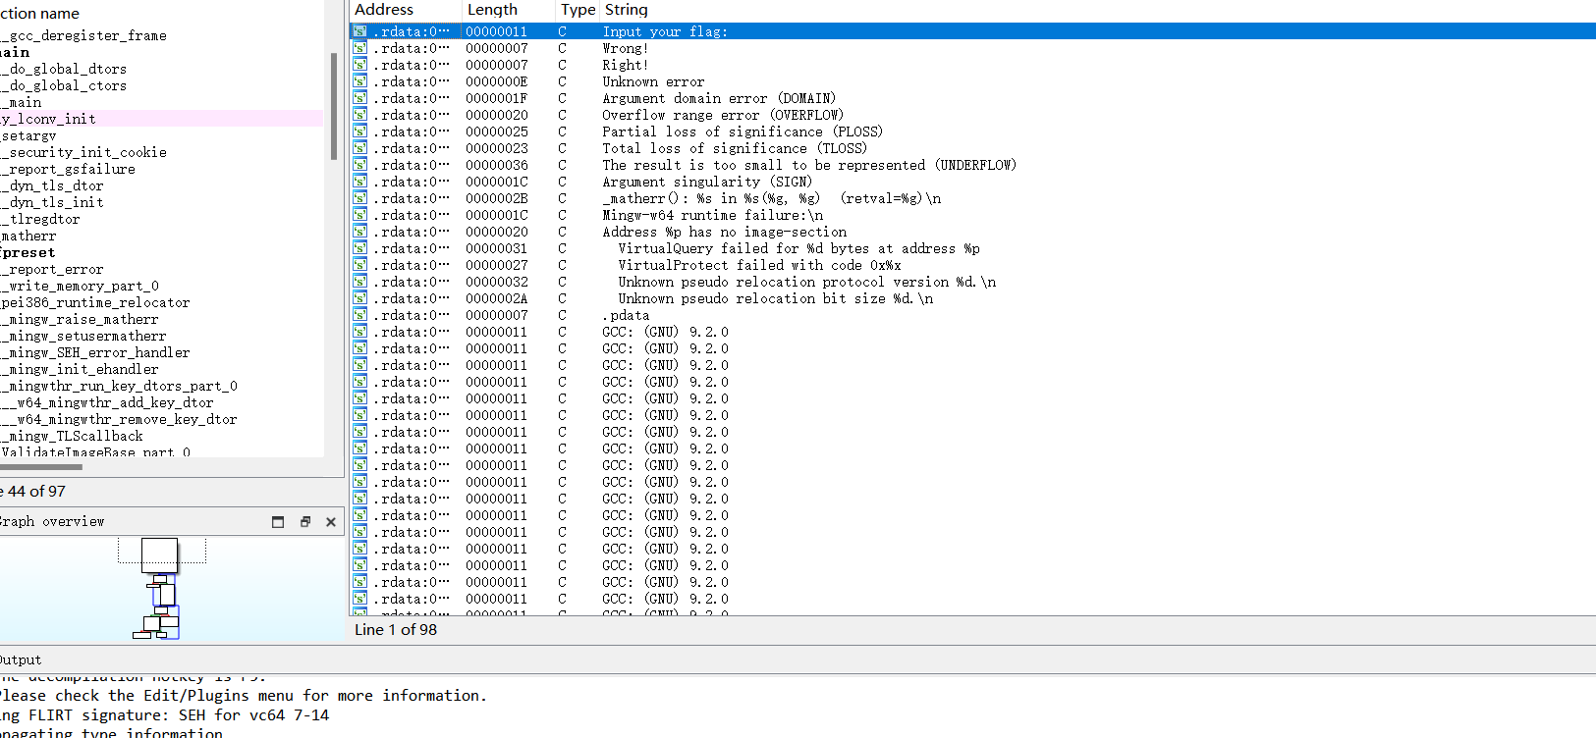Select the _main function entry
The image size is (1596, 738).
point(21,102)
